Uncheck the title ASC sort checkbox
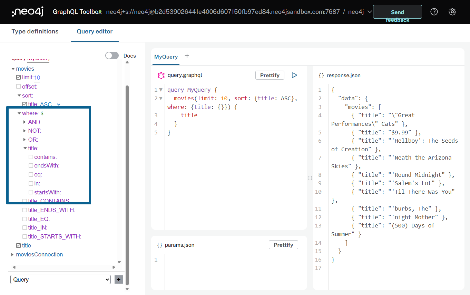The height and width of the screenshot is (295, 470). (x=25, y=104)
